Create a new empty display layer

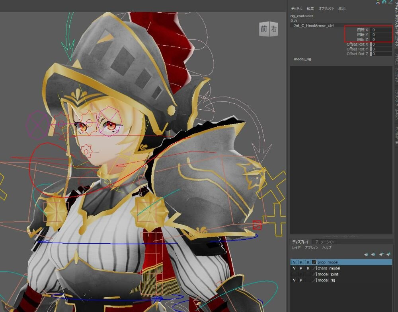click(x=381, y=254)
